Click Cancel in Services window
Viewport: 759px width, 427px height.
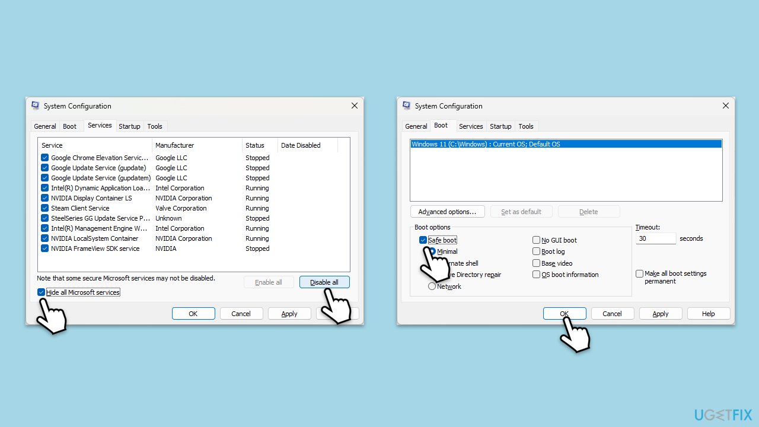point(241,314)
